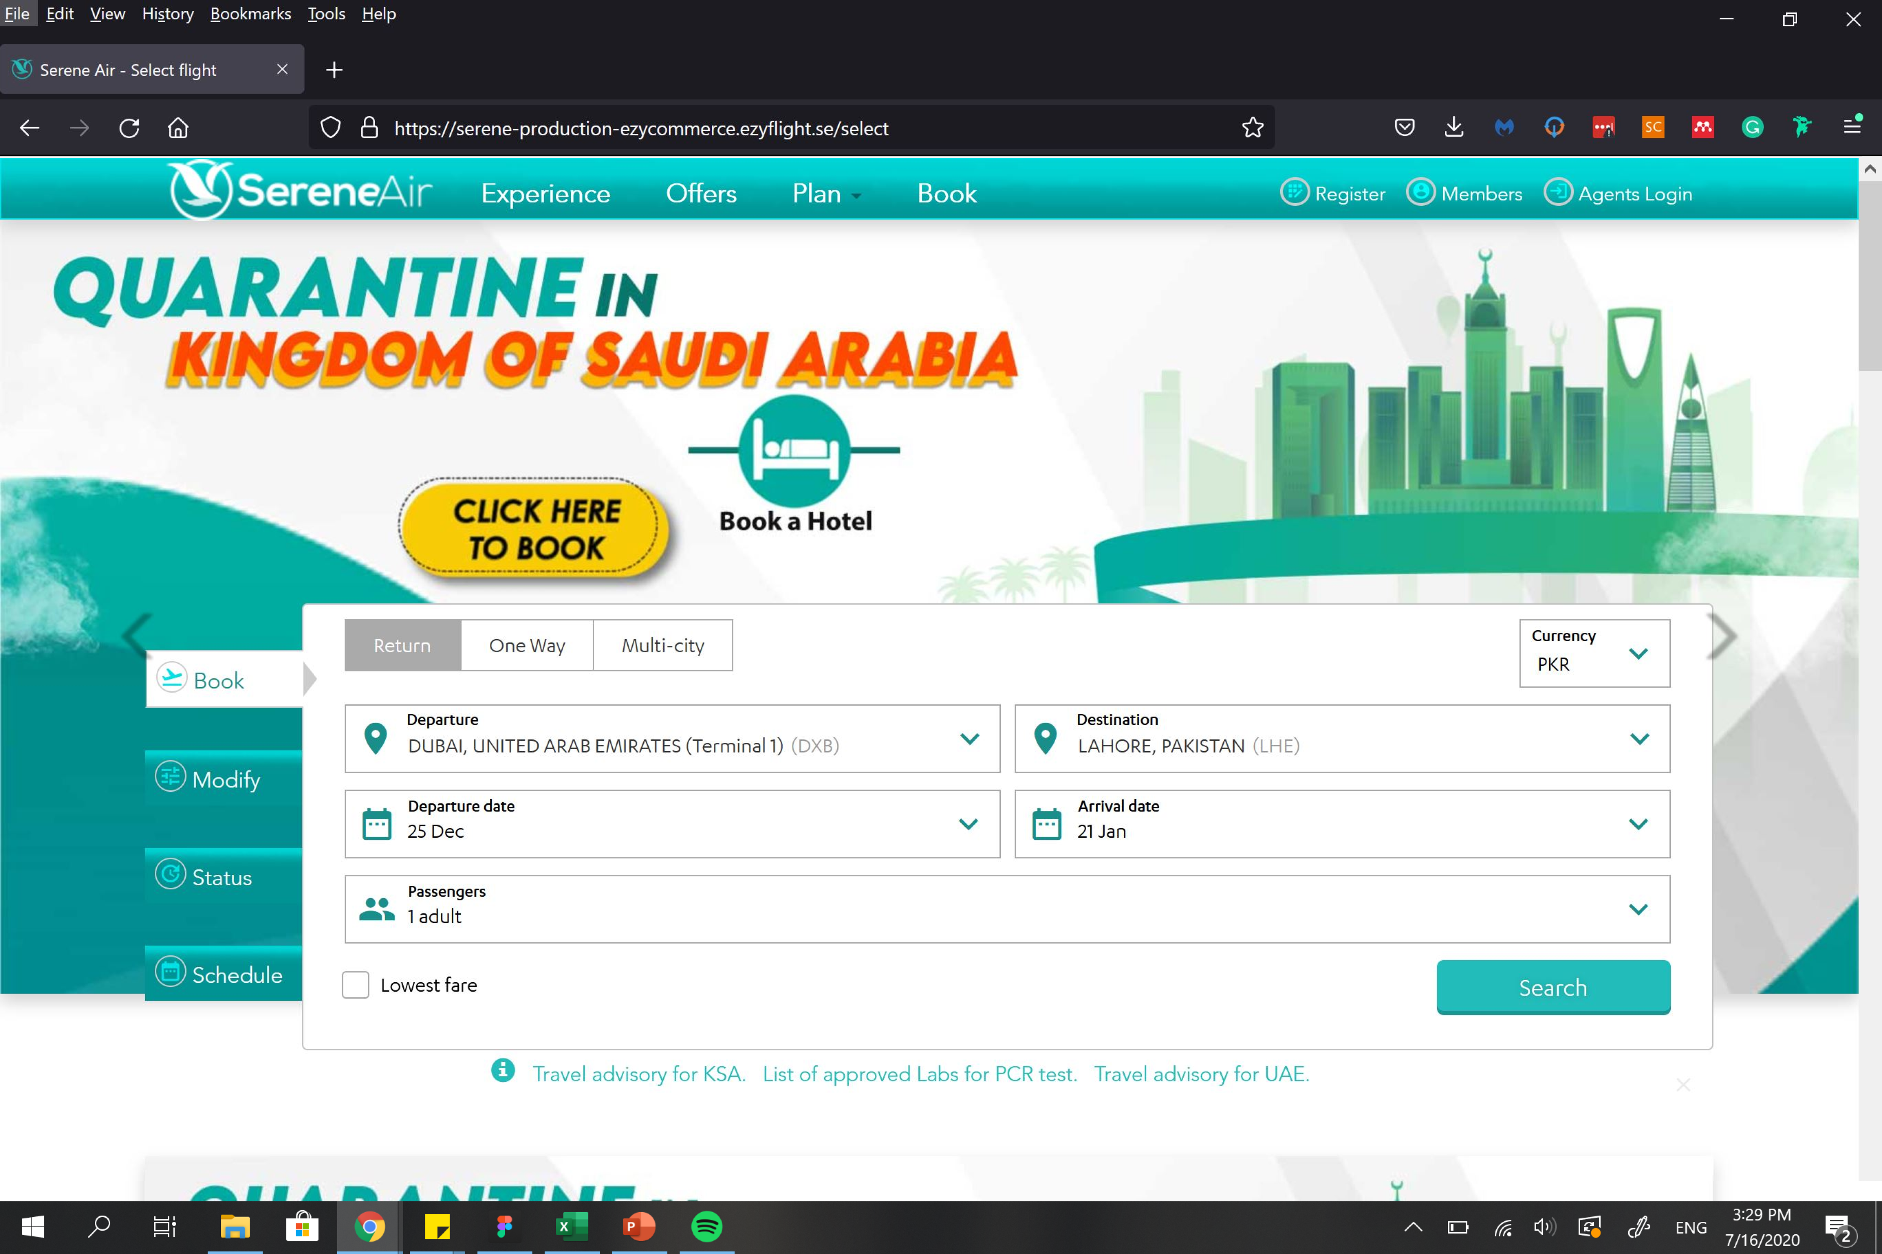Click the Register icon
The width and height of the screenshot is (1882, 1254).
[x=1294, y=192]
